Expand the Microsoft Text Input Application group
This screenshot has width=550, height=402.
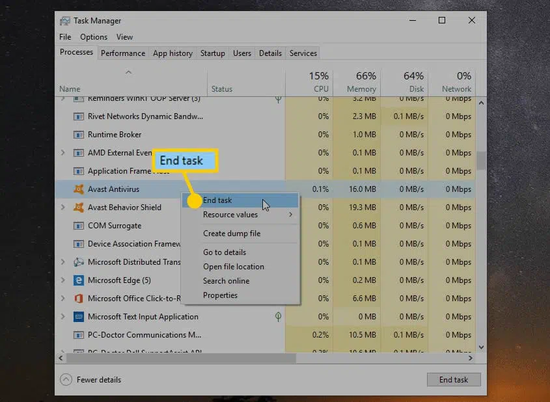[62, 317]
